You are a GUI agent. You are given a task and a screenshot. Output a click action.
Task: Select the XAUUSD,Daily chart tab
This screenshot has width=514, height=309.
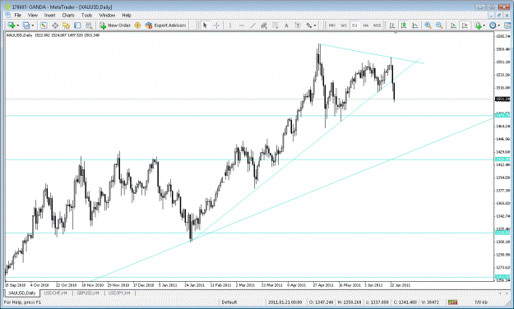tap(21, 293)
